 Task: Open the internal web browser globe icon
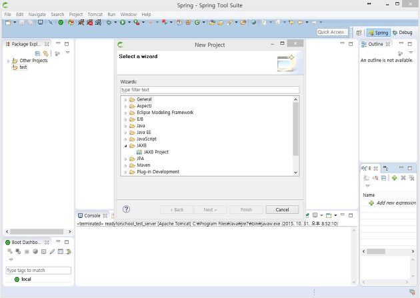(x=253, y=23)
